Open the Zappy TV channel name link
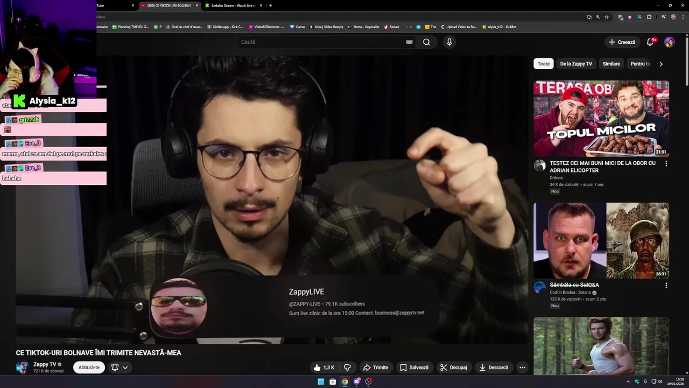Screen dimensions: 689x388 [x=45, y=364]
